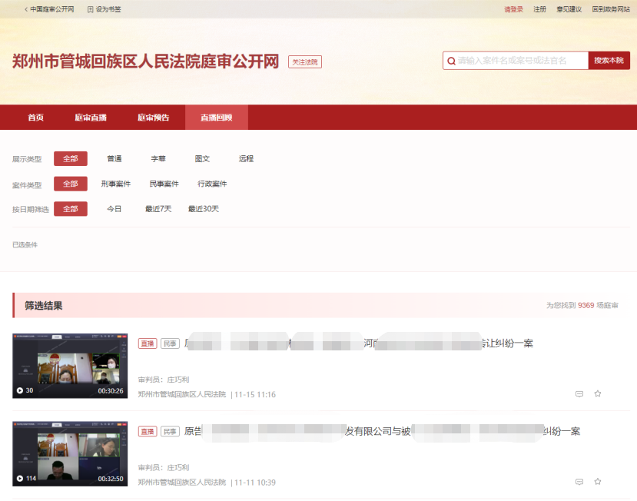Viewport: 637px width, 501px height.
Task: Click the 请登录 login link
Action: point(513,9)
